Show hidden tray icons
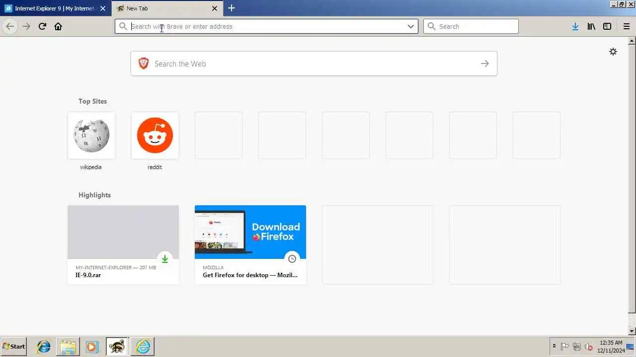 click(554, 347)
